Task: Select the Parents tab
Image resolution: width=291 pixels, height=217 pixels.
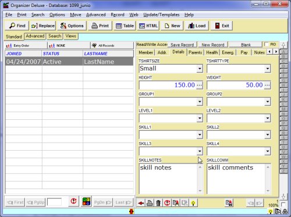Action: [x=195, y=52]
